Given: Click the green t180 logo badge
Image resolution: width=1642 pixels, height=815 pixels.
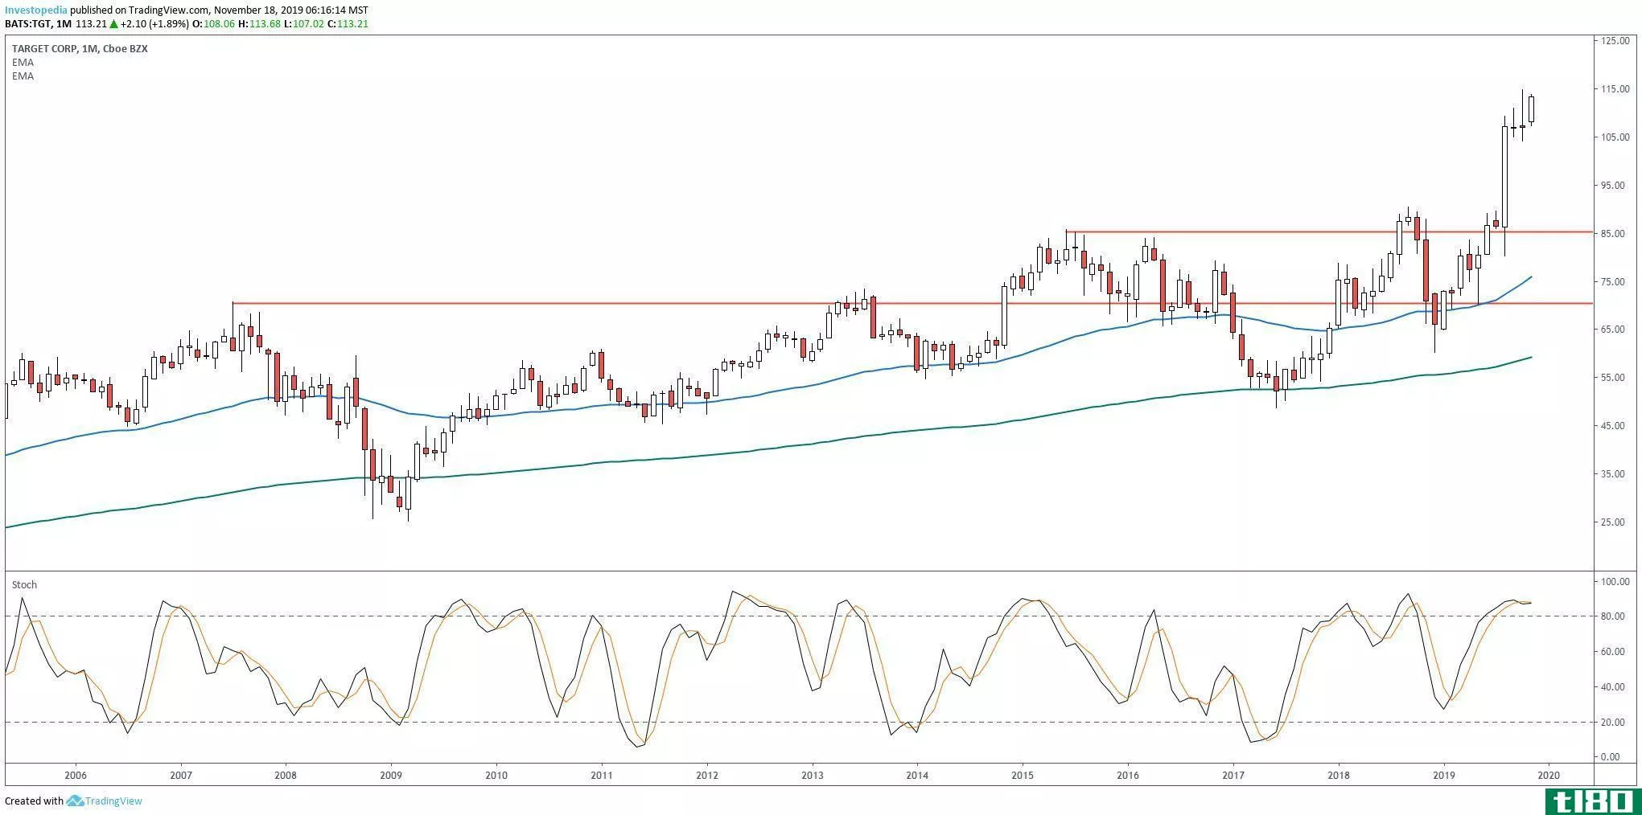Looking at the screenshot, I should click(1592, 801).
